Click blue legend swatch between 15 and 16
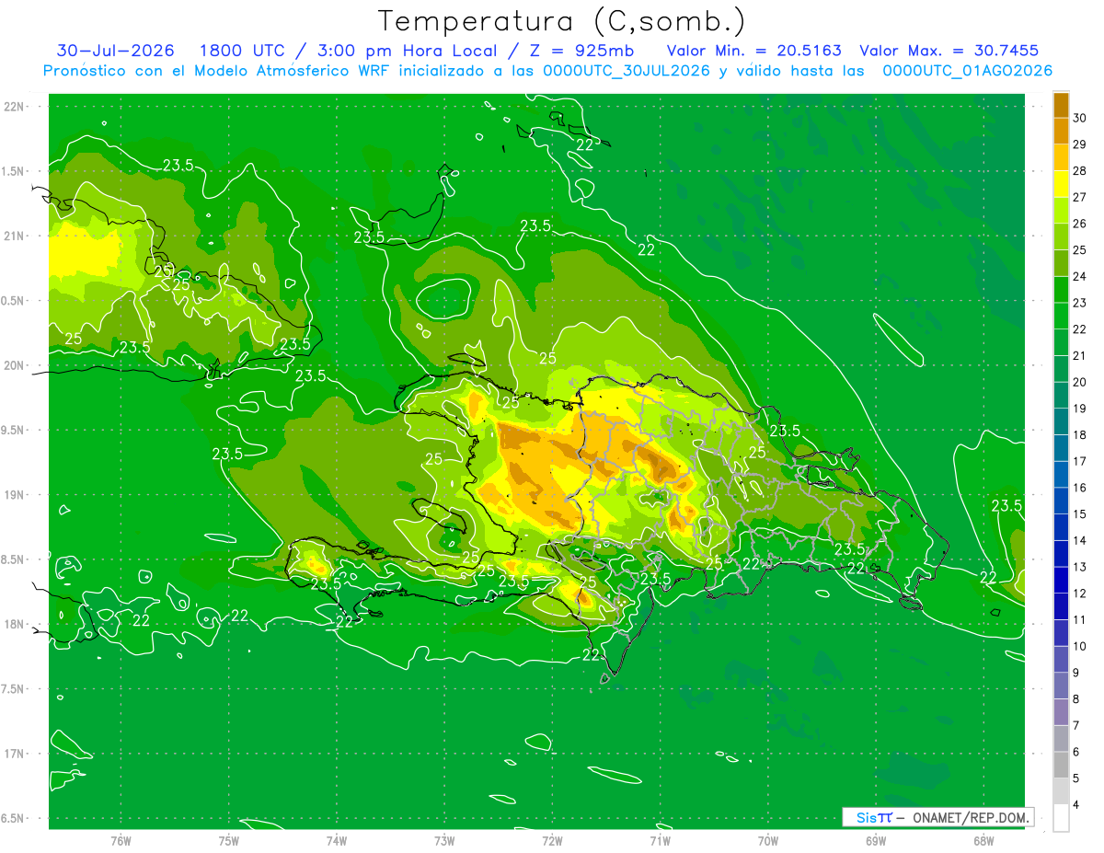1104x853 pixels. (x=1061, y=501)
